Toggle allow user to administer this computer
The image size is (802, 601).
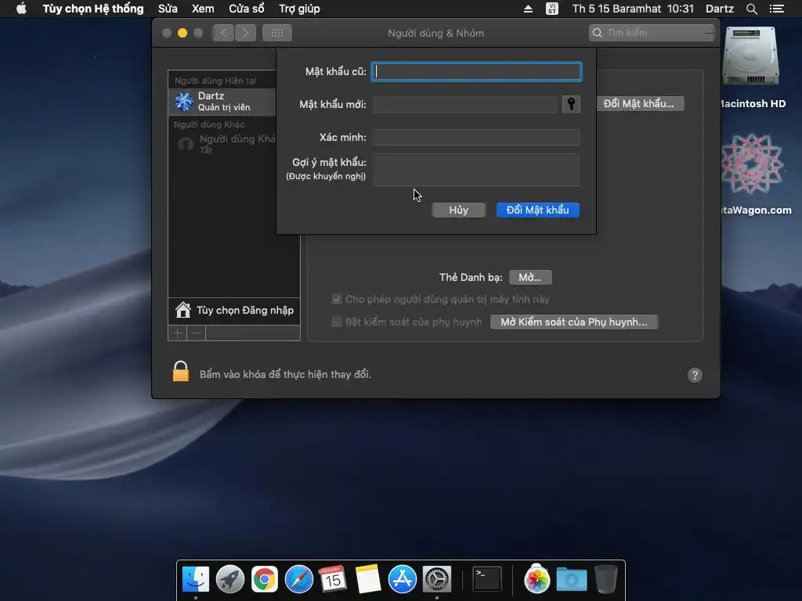(337, 300)
